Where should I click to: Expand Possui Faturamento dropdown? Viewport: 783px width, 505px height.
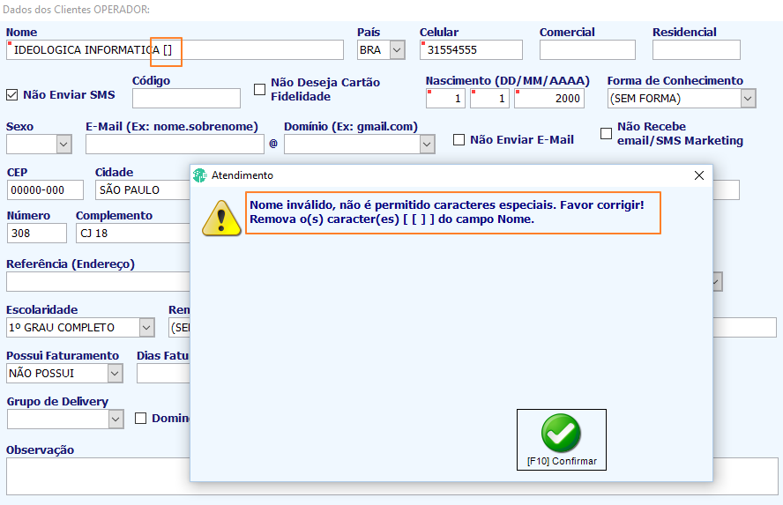click(x=115, y=374)
